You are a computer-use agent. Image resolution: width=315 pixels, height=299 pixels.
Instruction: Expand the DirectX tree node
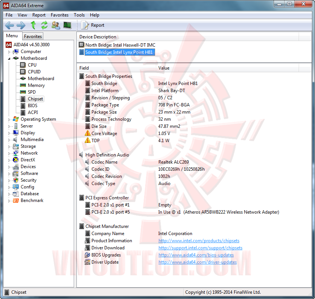pos(9,160)
